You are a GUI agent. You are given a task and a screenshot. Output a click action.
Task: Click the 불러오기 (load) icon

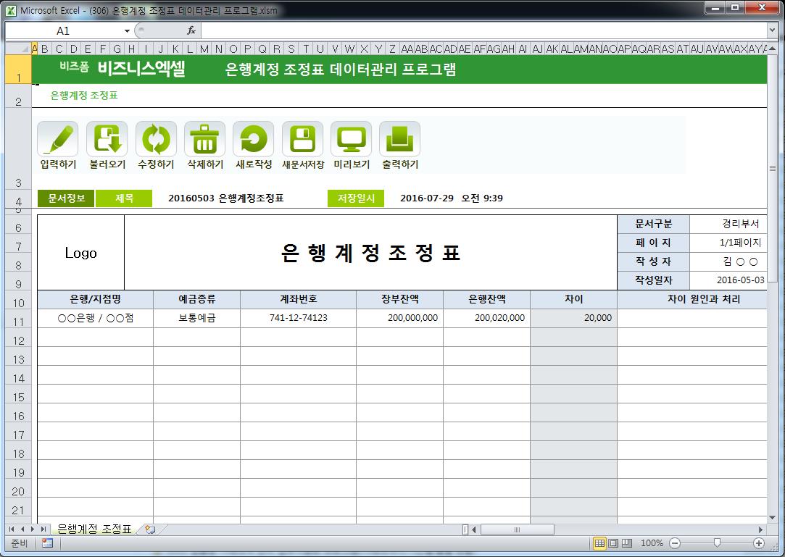click(x=107, y=139)
